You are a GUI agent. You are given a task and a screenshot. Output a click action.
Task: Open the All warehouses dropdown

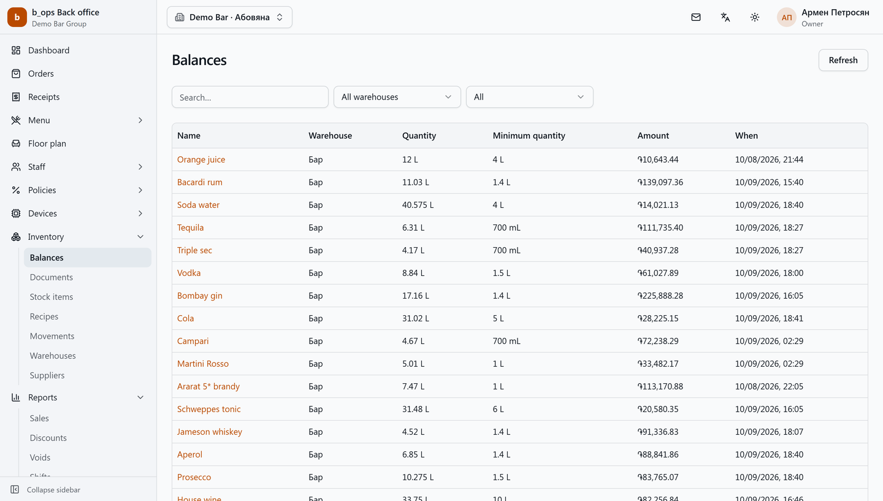click(x=397, y=97)
